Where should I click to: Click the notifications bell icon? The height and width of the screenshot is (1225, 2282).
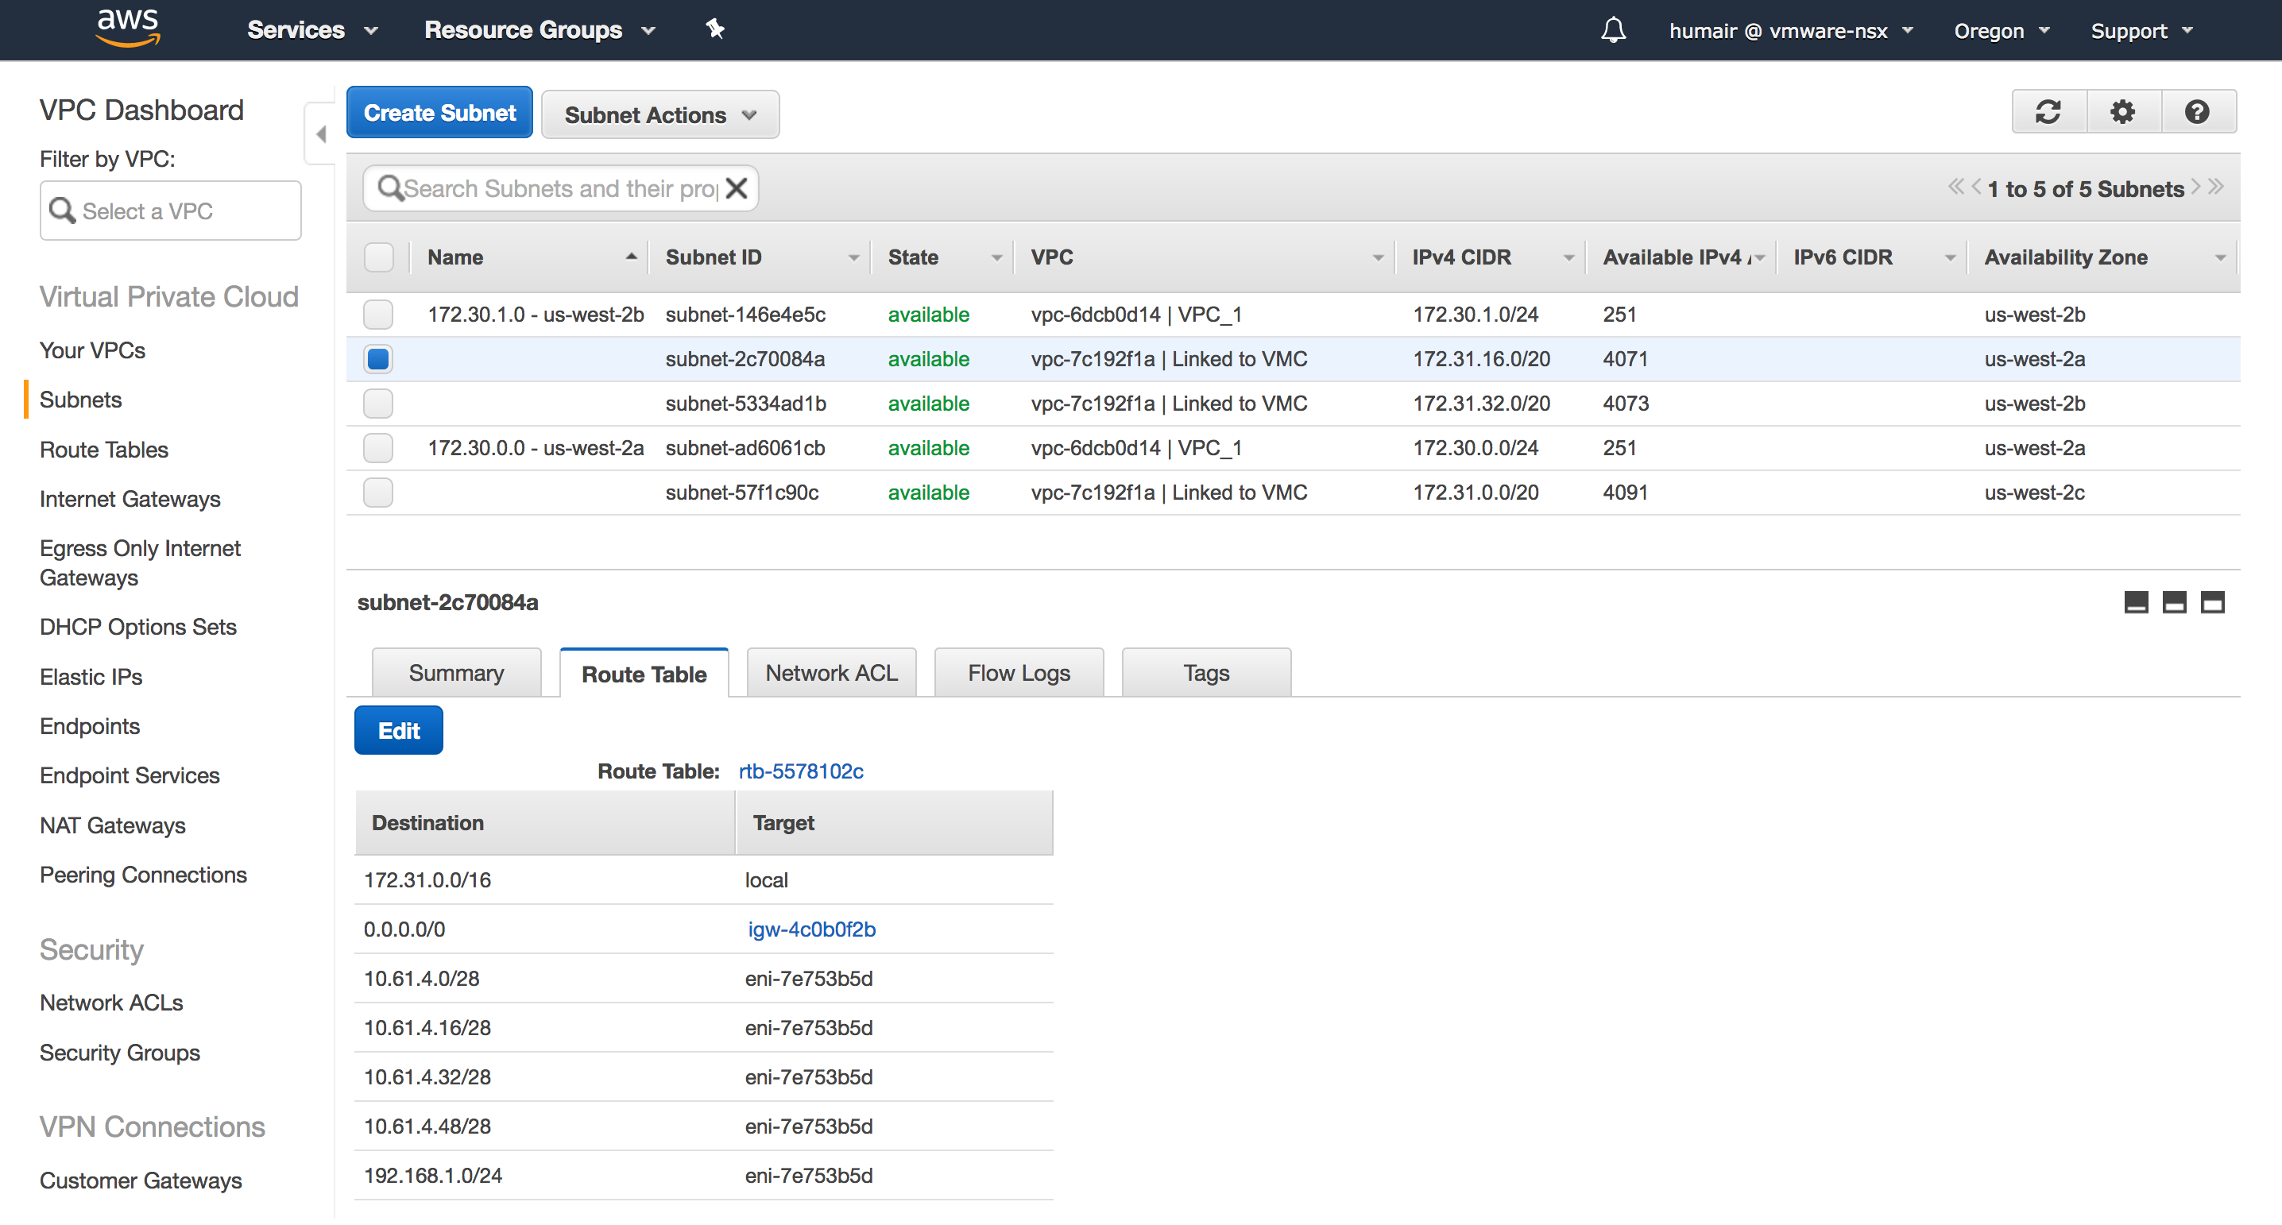click(1613, 31)
